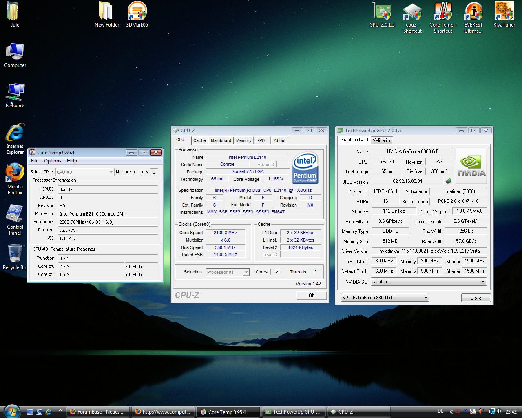Open Internet Explorer desktop icon
Screen dimensions: 522x418
(x=15, y=139)
